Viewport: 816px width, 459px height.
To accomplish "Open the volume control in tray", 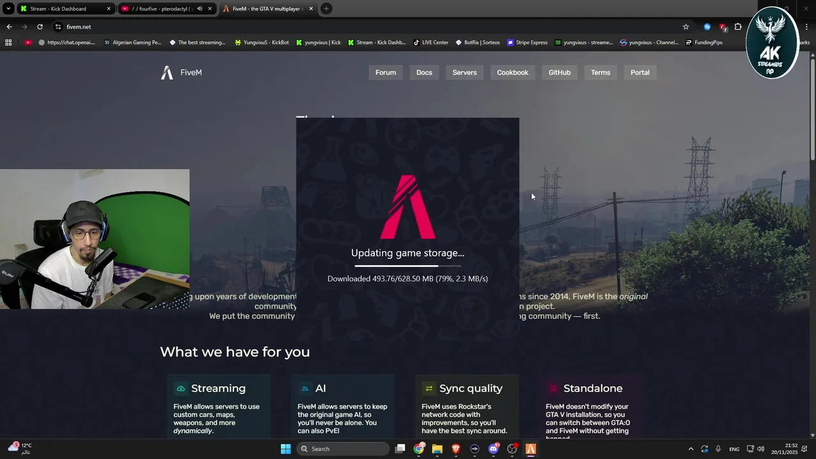I will coord(761,449).
